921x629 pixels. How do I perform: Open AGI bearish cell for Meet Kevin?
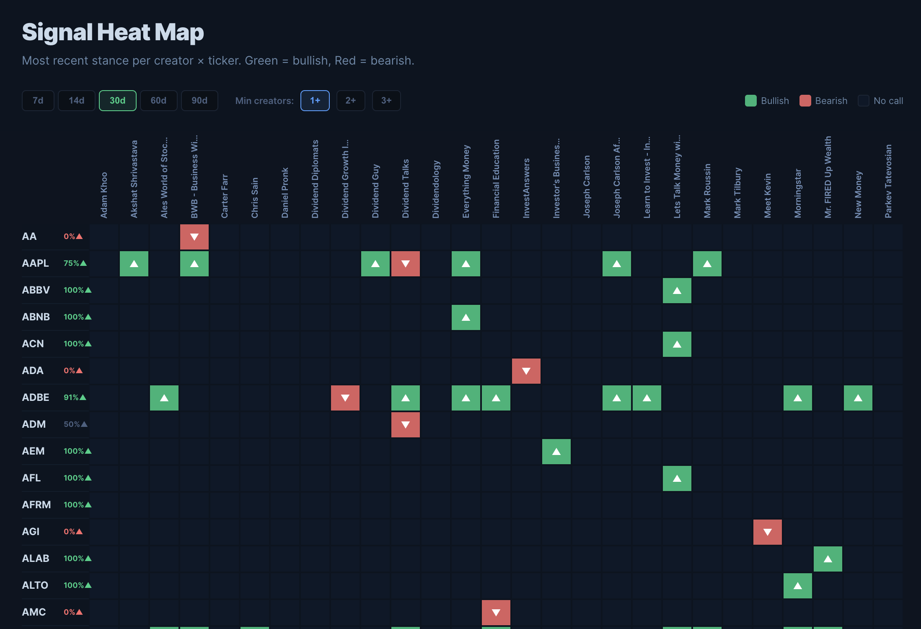click(768, 532)
